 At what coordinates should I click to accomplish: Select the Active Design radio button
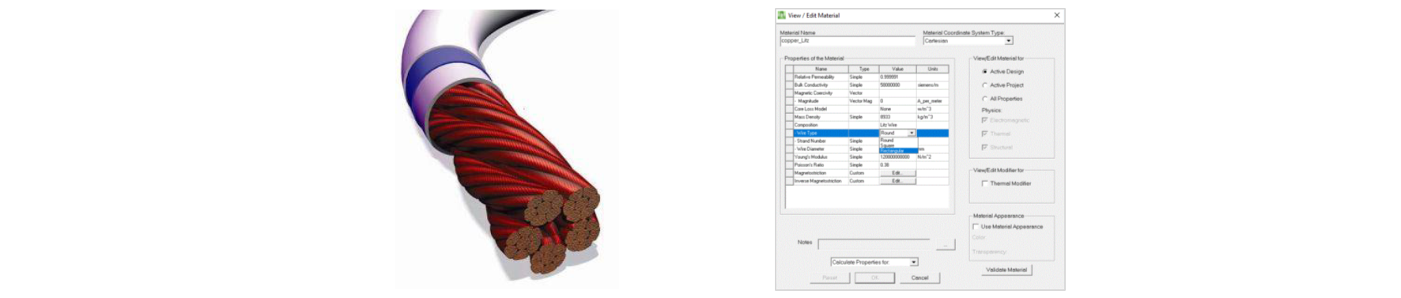984,72
